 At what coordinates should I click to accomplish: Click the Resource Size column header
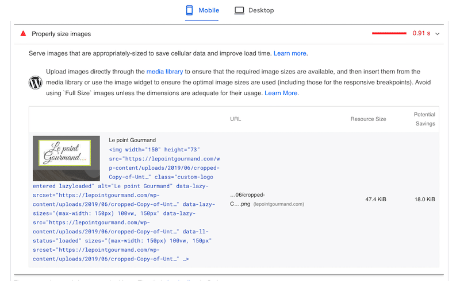(368, 119)
